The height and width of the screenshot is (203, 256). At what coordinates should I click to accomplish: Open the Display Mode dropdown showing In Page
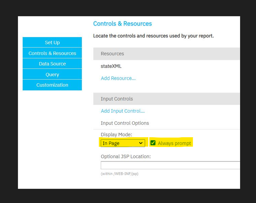(123, 143)
